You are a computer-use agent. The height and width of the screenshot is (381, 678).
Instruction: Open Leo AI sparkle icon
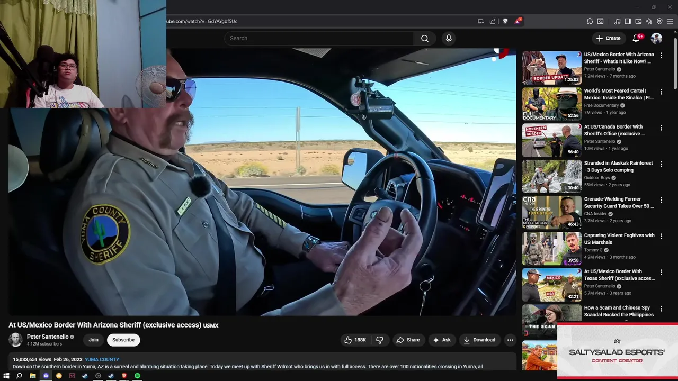point(649,21)
